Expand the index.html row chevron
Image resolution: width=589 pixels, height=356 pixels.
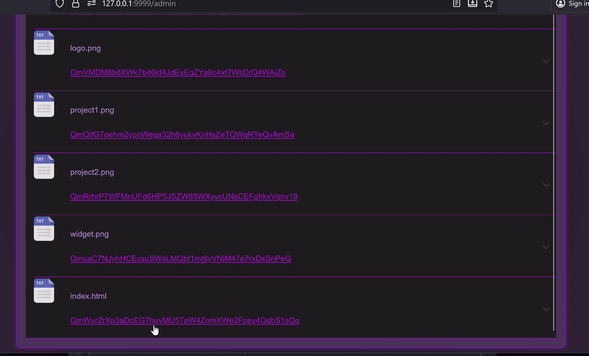coord(546,309)
